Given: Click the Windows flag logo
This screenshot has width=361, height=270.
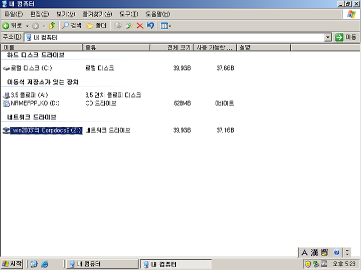Looking at the screenshot, I should pyautogui.click(x=351, y=14).
